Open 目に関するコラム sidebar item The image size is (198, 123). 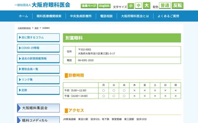pos(38,38)
